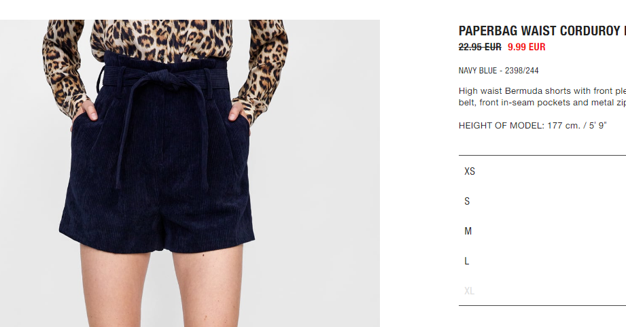Open the navy corduroy shorts product photo
Image resolution: width=626 pixels, height=327 pixels.
point(190,173)
